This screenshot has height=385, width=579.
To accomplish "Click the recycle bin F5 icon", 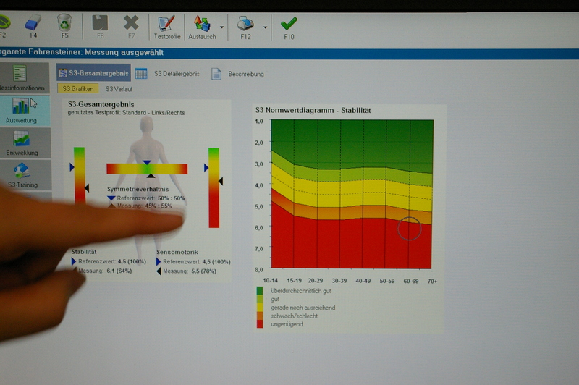I will coord(64,23).
